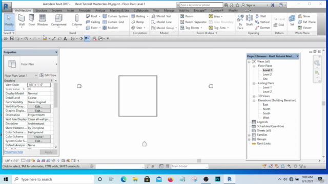Viewport: 328px width, 184px height.
Task: Pick the Model Text tool
Action: pos(161,16)
